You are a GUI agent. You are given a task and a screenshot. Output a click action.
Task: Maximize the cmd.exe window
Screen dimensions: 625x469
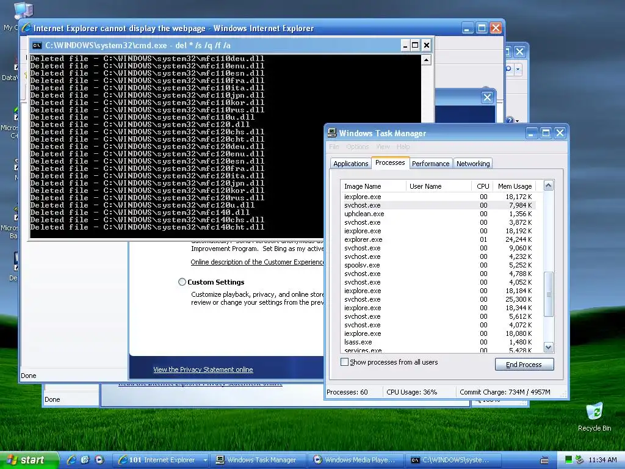[415, 45]
